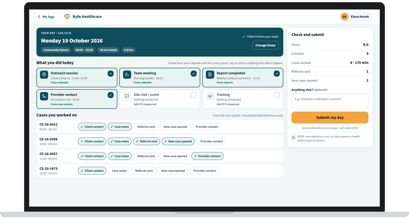
Task: Toggle New case opened for CS-26-0457
Action: coord(175,156)
